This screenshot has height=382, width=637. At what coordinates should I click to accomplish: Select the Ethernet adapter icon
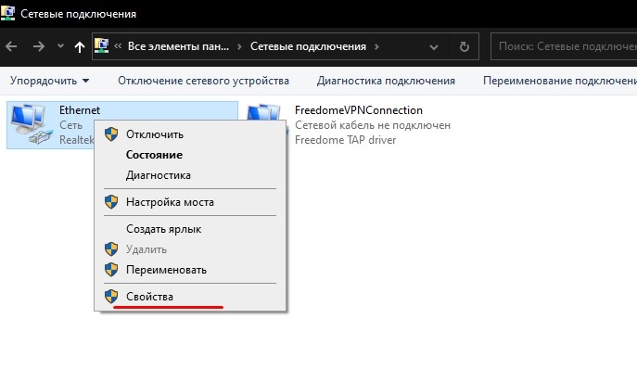tap(32, 124)
